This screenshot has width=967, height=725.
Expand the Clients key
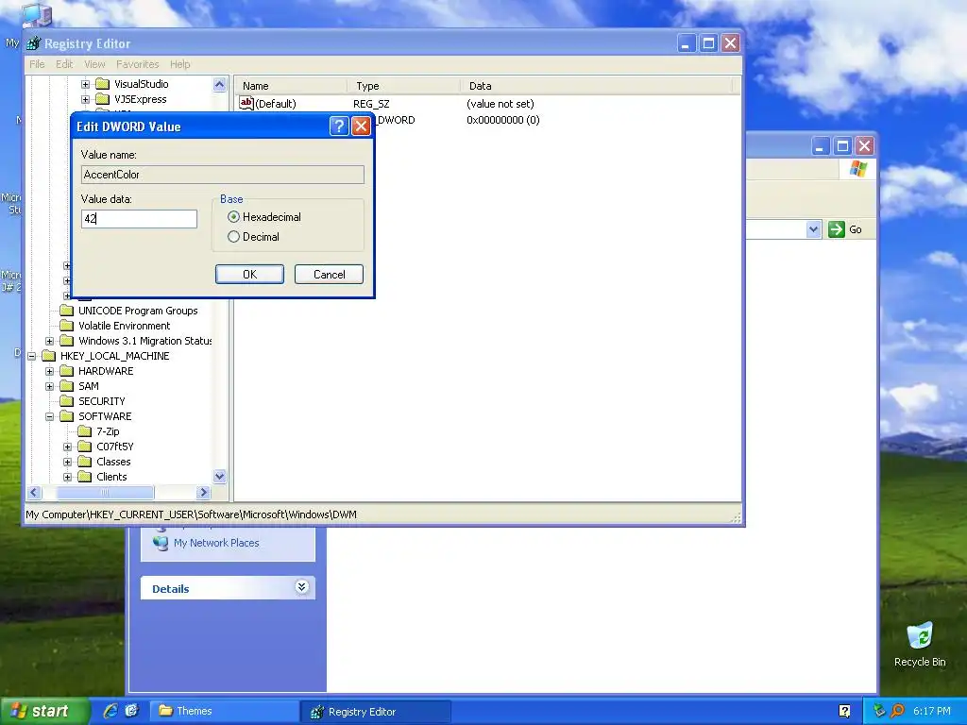67,477
